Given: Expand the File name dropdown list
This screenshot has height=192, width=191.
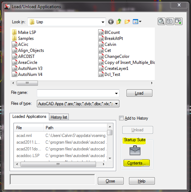Looking at the screenshot, I should pyautogui.click(x=116, y=93).
